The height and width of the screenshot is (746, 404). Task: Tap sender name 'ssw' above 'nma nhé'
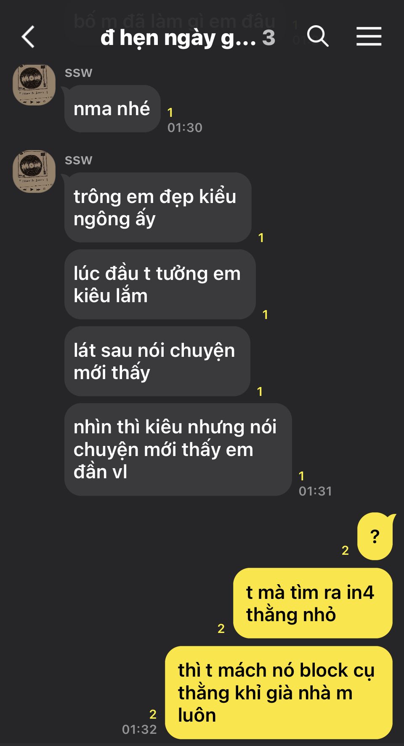point(78,73)
